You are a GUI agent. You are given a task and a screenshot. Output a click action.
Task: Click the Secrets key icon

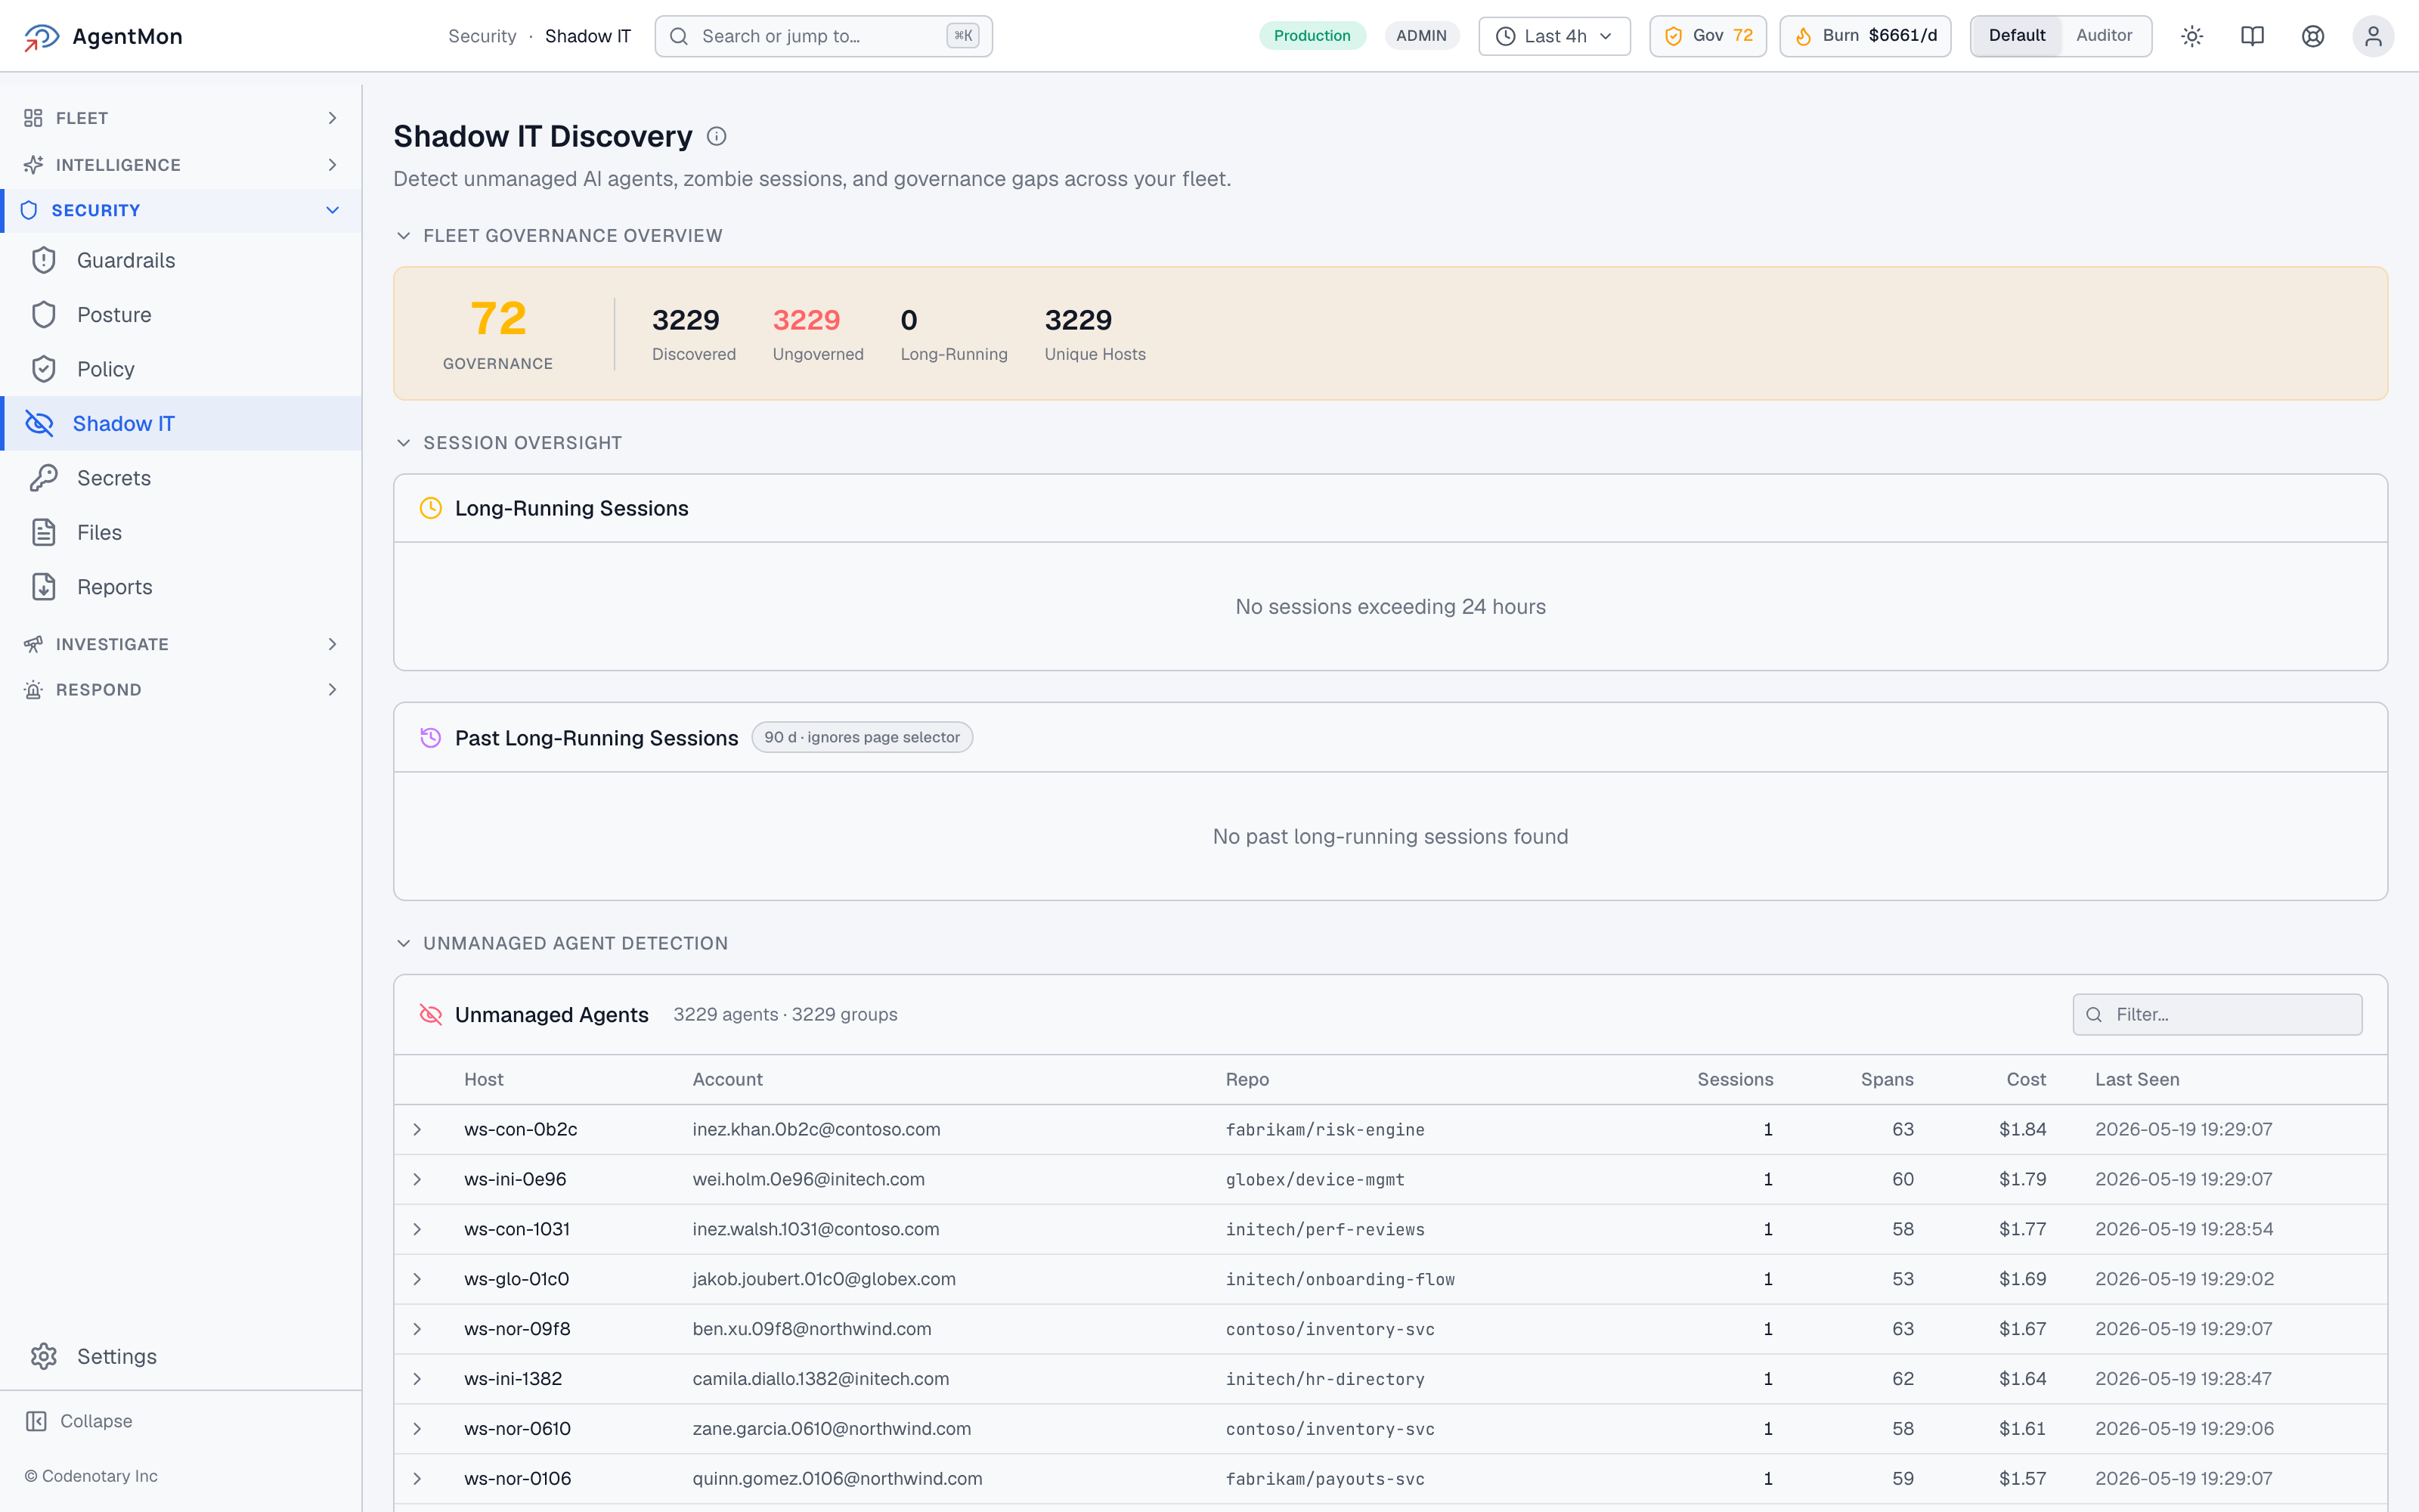coord(44,478)
